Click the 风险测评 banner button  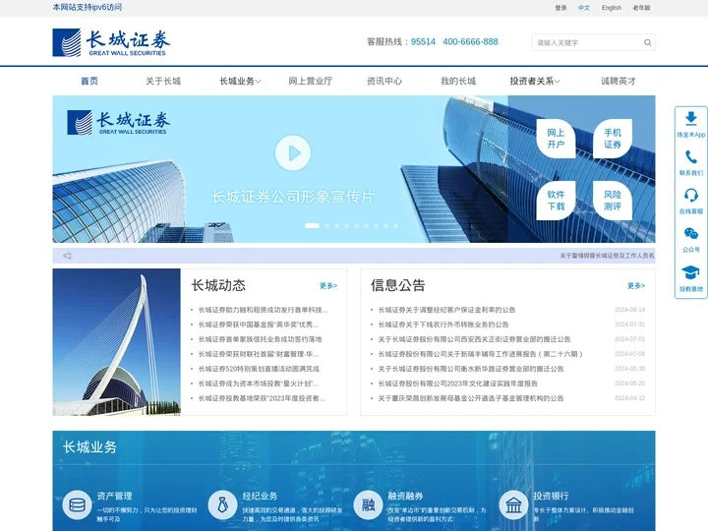pyautogui.click(x=613, y=201)
